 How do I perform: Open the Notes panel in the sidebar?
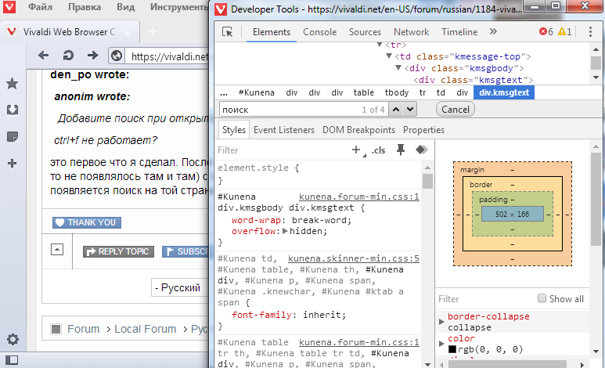point(13,137)
